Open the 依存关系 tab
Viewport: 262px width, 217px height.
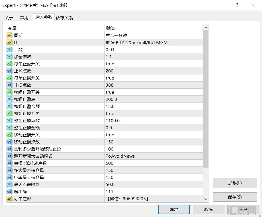64,18
